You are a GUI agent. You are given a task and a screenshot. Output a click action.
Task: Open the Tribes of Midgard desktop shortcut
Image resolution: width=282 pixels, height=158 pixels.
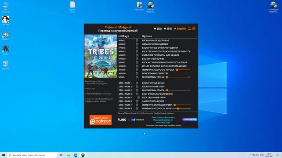(151, 7)
